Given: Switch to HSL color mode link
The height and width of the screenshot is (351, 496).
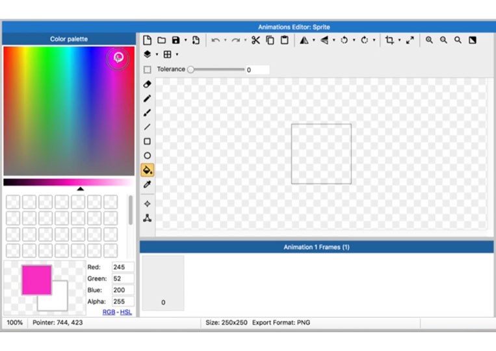Looking at the screenshot, I should (126, 312).
